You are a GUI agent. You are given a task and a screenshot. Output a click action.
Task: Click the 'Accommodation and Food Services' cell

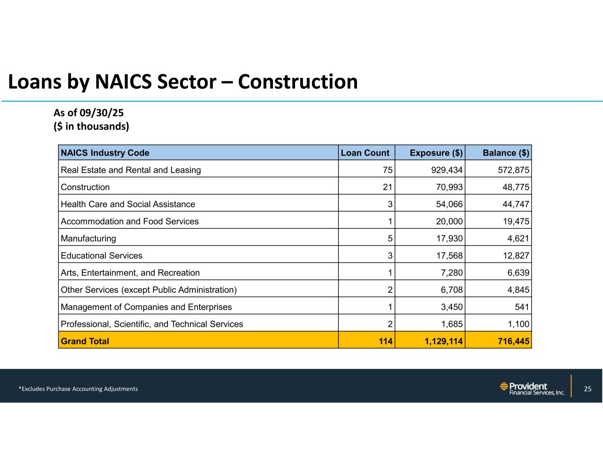click(129, 221)
